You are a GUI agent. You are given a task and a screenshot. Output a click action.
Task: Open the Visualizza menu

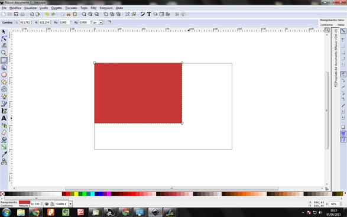tap(30, 8)
